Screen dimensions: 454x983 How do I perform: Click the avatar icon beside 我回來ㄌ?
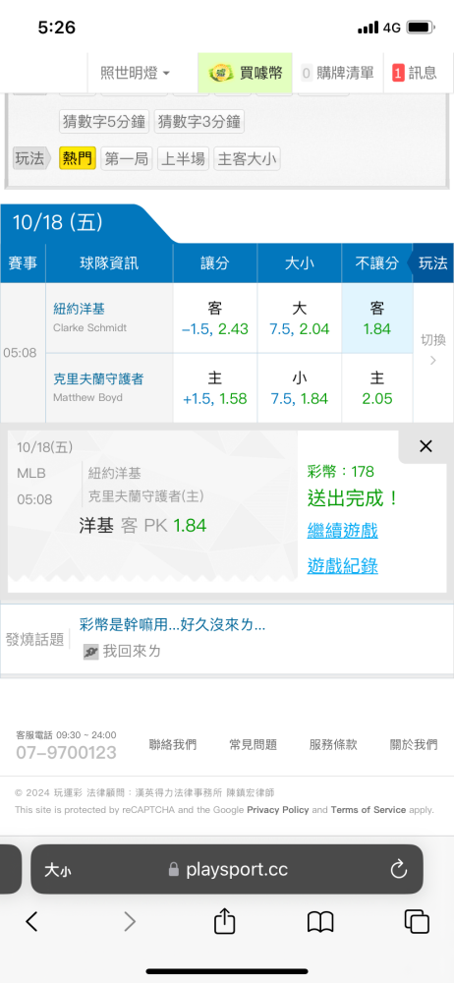(91, 652)
